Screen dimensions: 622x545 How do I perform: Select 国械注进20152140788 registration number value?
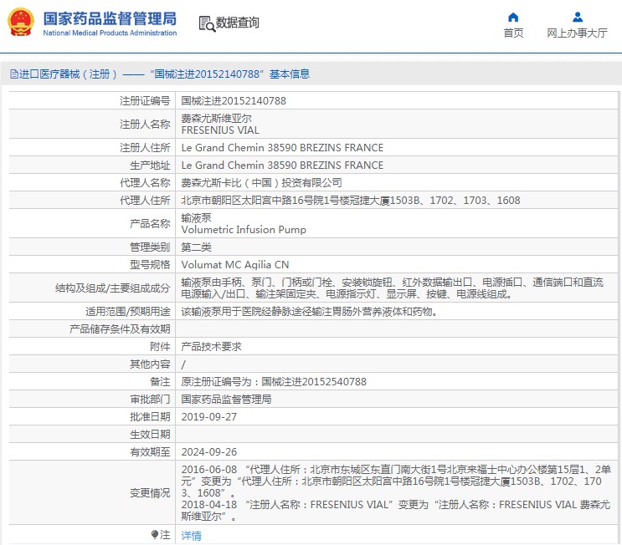pos(234,101)
